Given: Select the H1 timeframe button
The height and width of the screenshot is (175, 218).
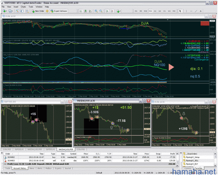Looking at the screenshot, I should [x=155, y=11].
